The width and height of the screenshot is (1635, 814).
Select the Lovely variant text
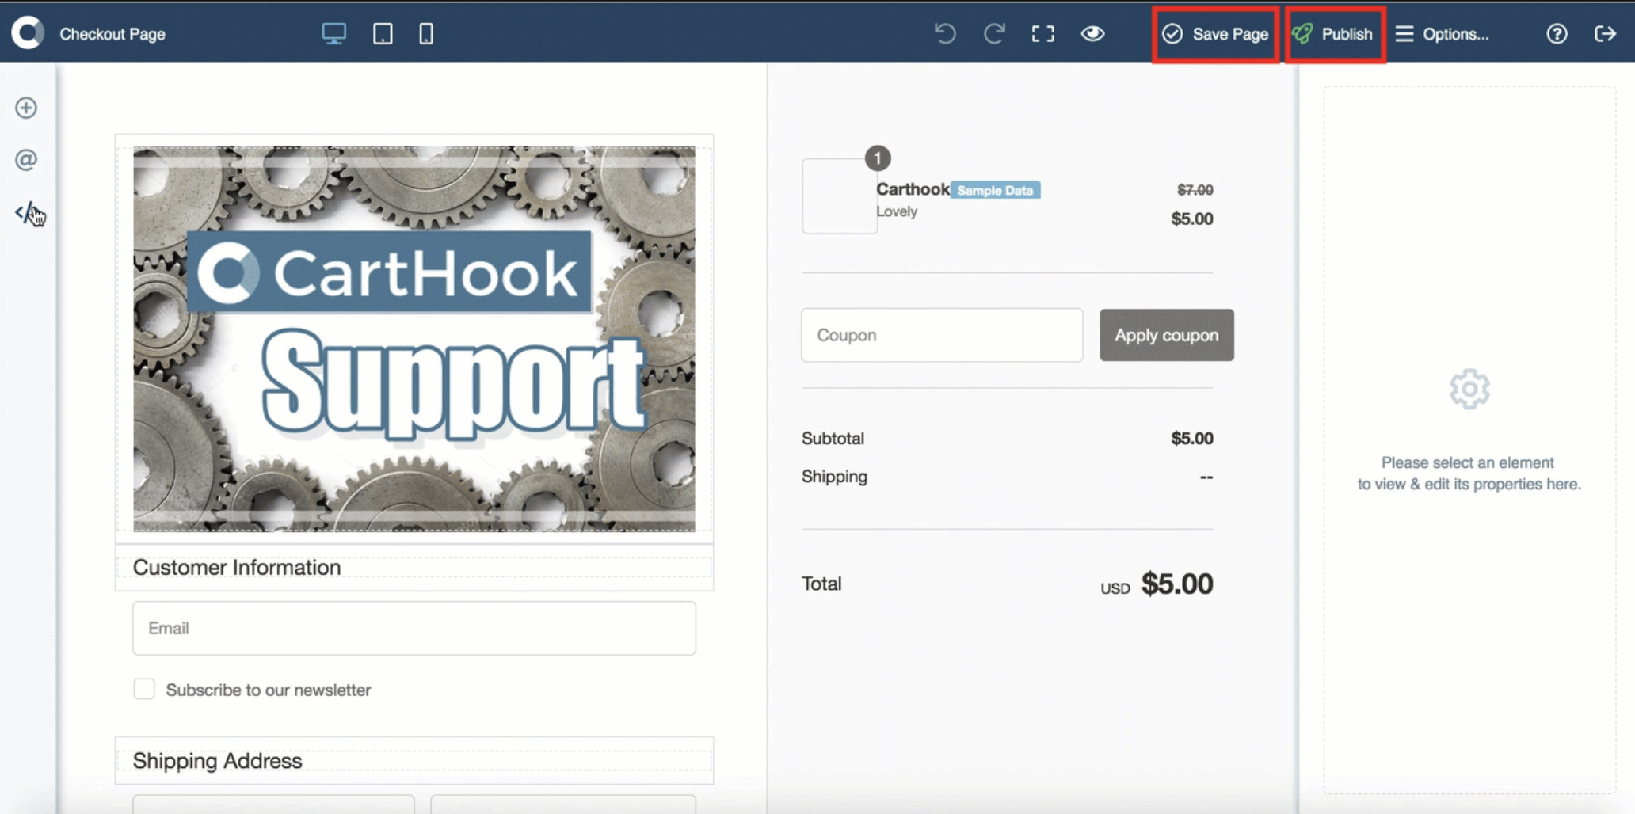click(x=897, y=211)
